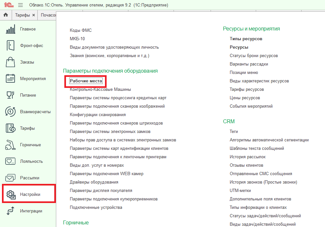Image resolution: width=325 pixels, height=227 pixels.
Task: Click the Тарифы ledger clock icon in the sidebar
Action: tap(10, 128)
